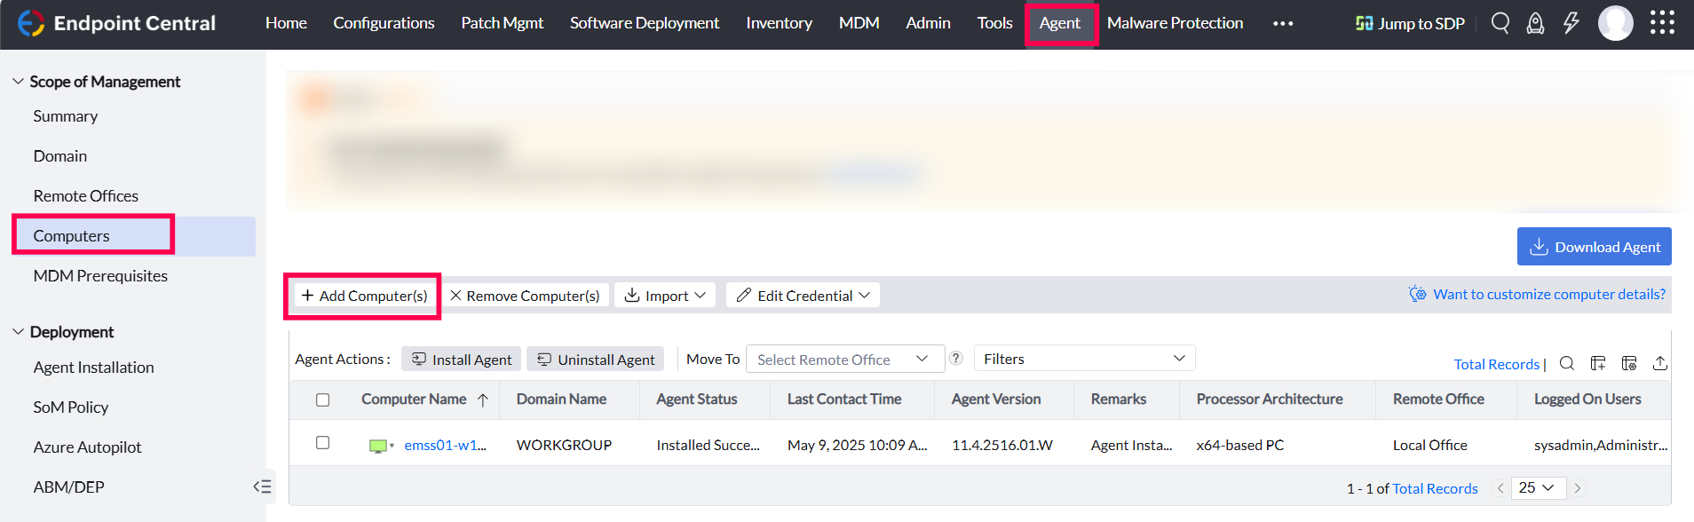Select MDM Prerequisites in the sidebar
This screenshot has height=522, width=1694.
click(x=100, y=276)
